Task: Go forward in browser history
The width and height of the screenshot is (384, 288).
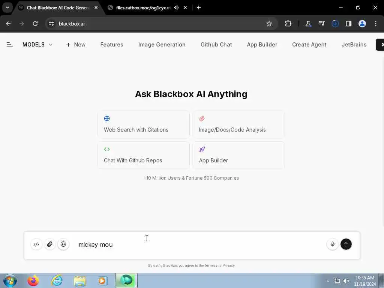Action: click(22, 24)
